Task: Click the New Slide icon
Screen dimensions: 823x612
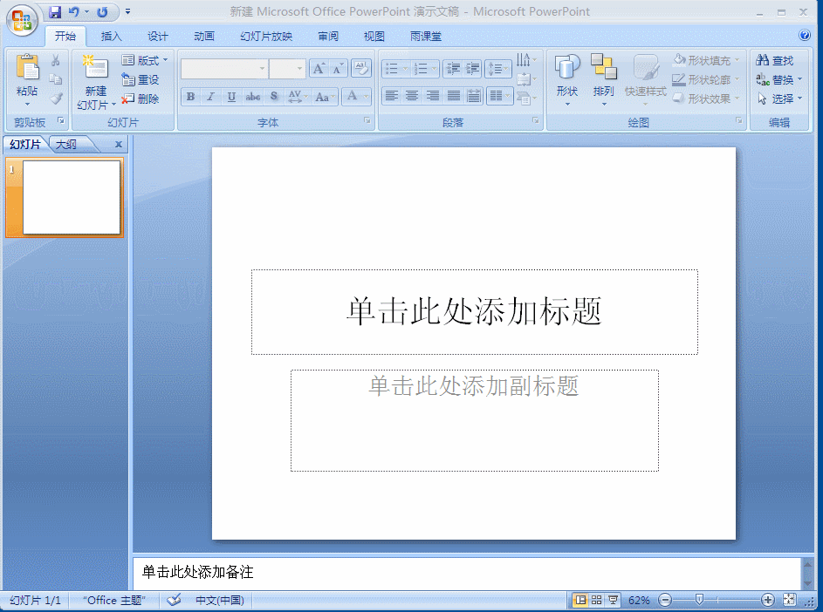Action: coord(94,68)
